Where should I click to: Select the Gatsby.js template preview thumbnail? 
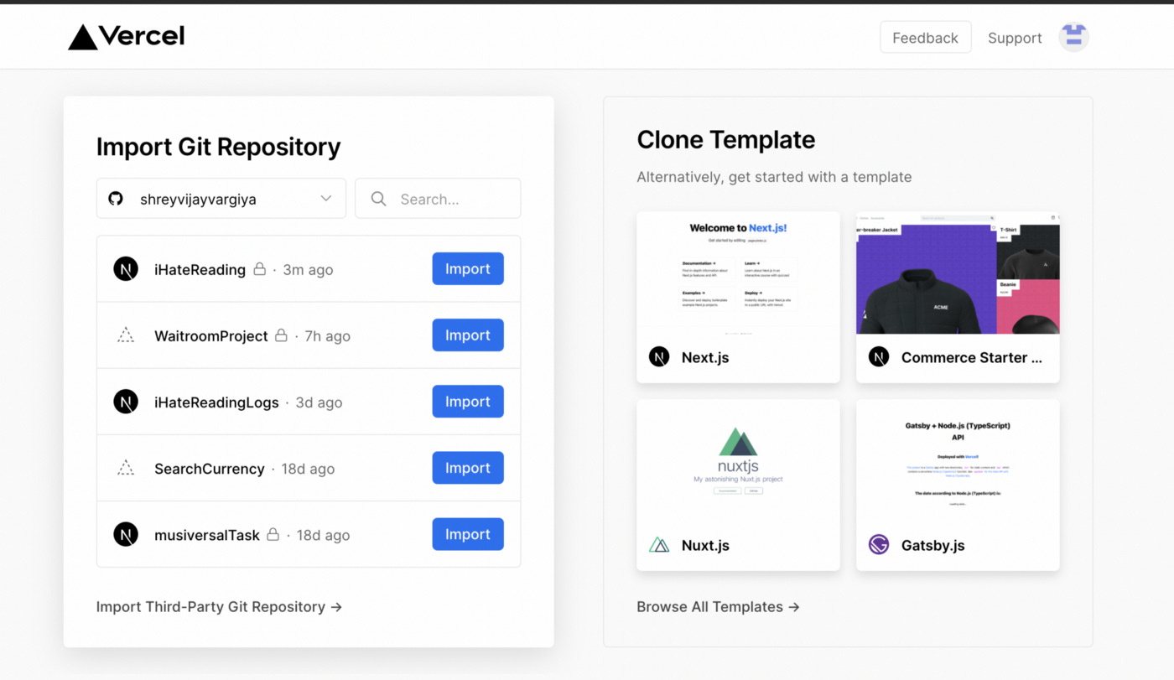point(958,459)
